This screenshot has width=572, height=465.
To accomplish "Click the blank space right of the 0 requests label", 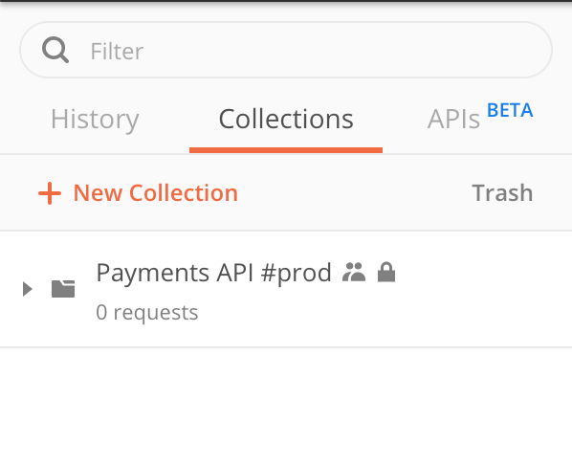I will click(383, 313).
